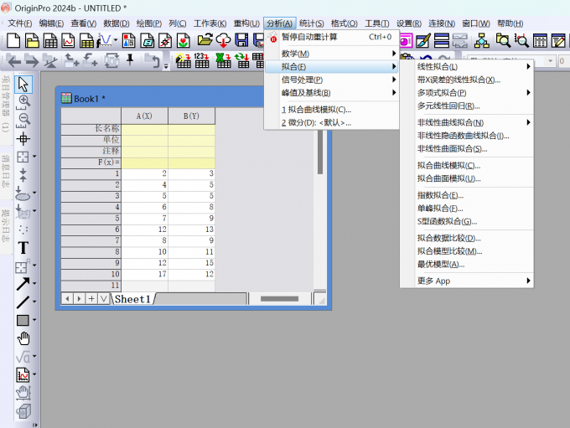This screenshot has width=570, height=428.
Task: Click the pencil notes window icon
Action: pos(558,40)
